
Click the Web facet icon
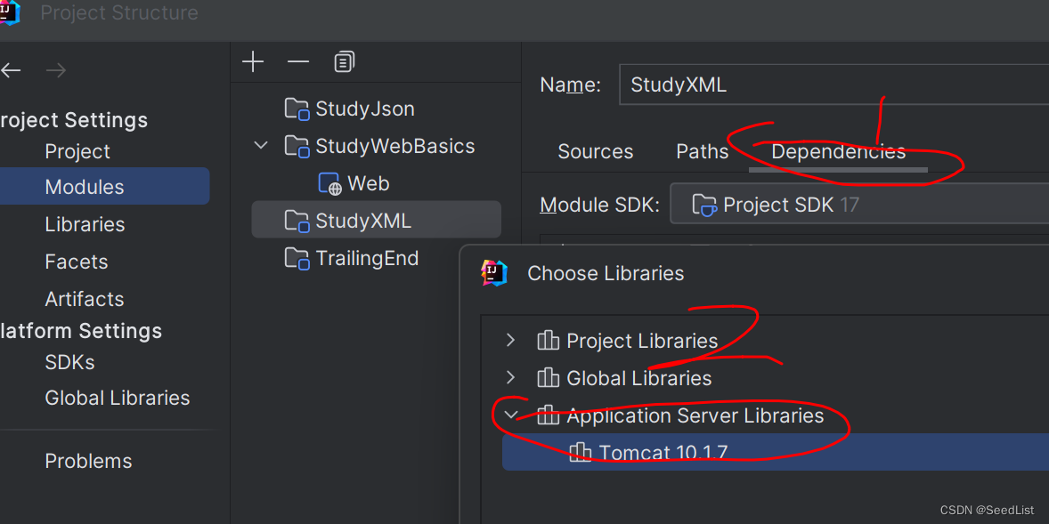coord(329,184)
